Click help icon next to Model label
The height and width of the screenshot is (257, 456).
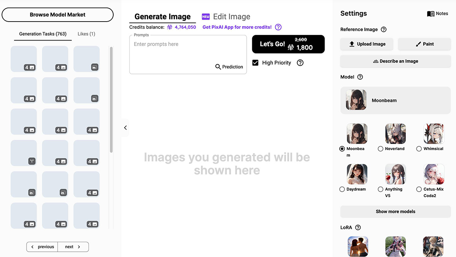[360, 77]
